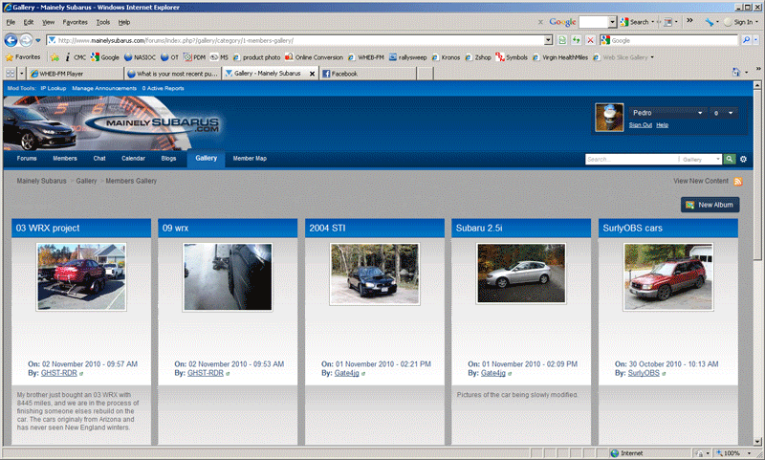
Task: Click the browser address bar URL
Action: [x=296, y=40]
